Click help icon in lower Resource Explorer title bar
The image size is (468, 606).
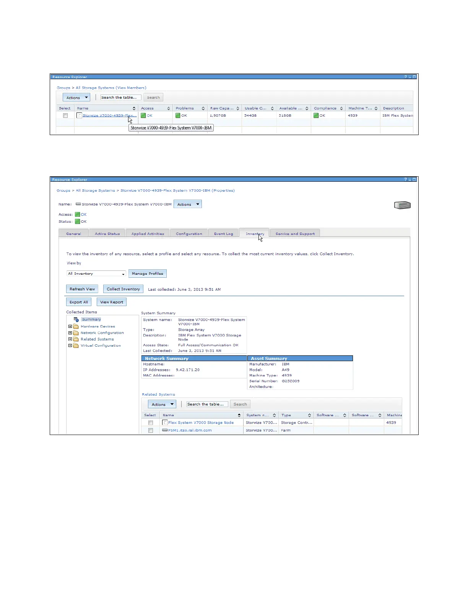406,179
